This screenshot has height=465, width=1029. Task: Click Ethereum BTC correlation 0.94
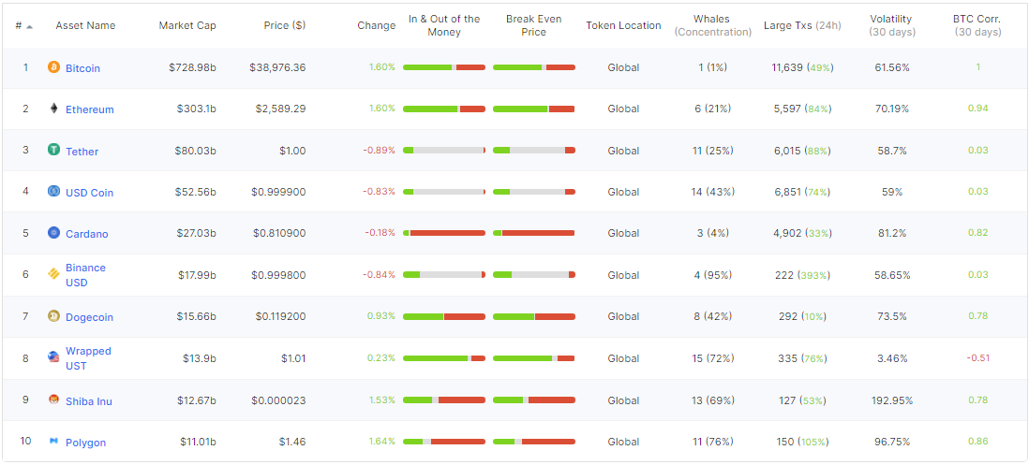(x=977, y=109)
